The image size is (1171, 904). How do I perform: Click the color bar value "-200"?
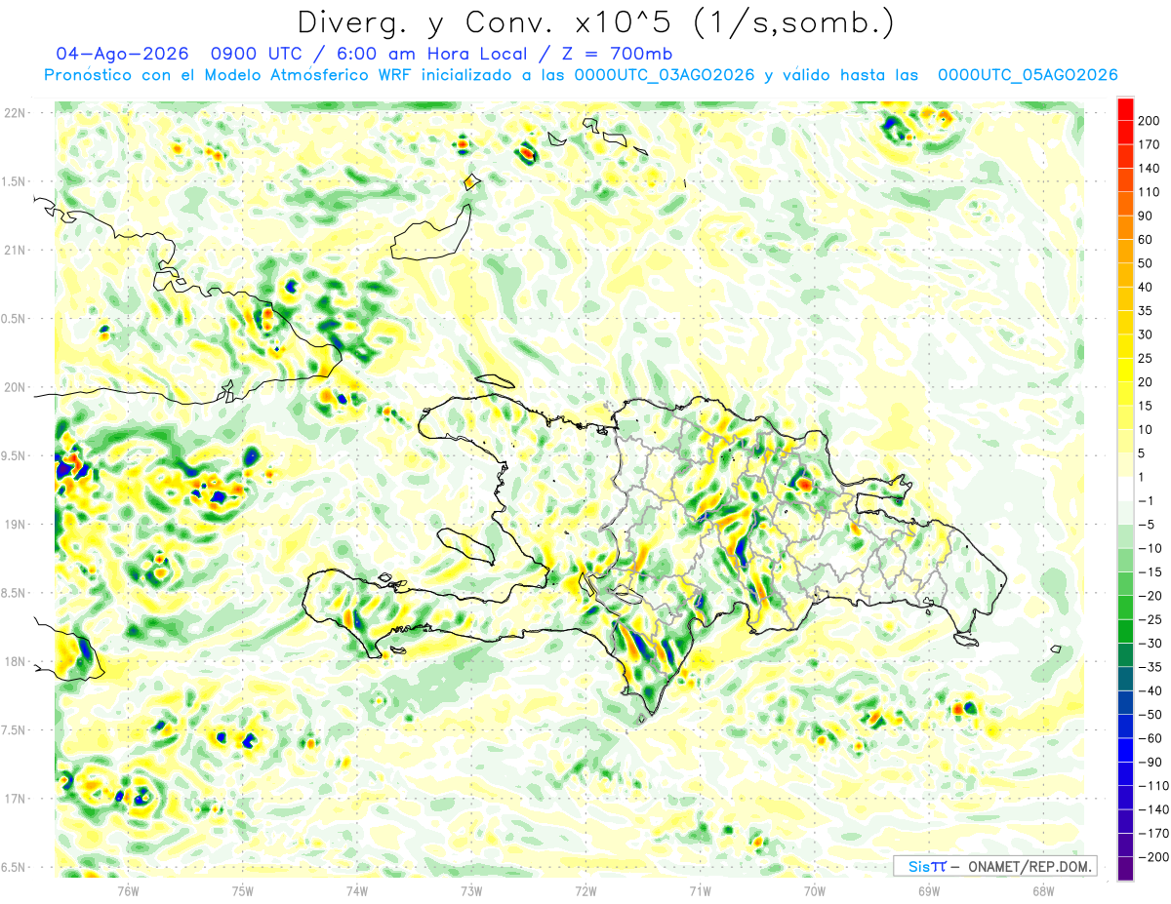coord(1153,857)
